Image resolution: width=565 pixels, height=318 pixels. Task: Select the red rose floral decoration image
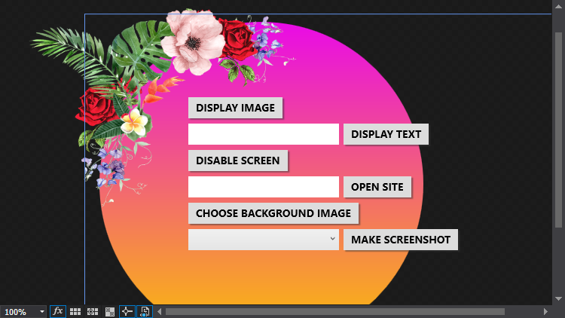[x=96, y=107]
